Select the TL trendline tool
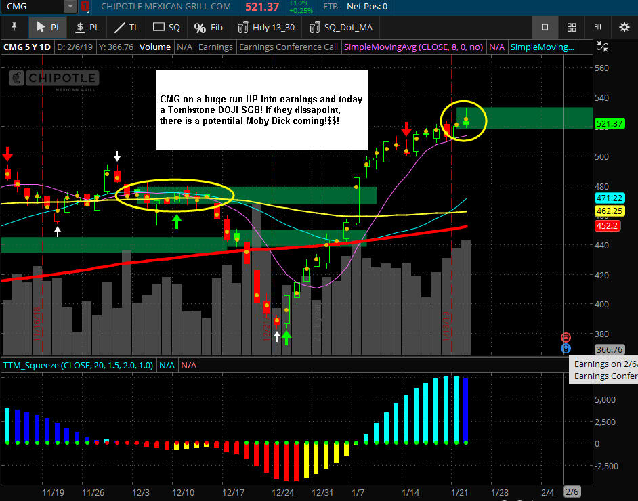638x501 pixels. pos(127,27)
